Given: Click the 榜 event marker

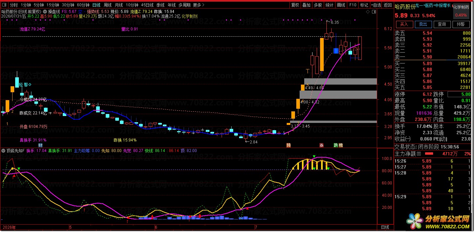Looking at the screenshot, I should (341, 145).
